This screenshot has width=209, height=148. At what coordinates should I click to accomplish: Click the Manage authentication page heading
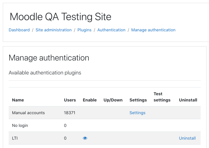point(49,58)
